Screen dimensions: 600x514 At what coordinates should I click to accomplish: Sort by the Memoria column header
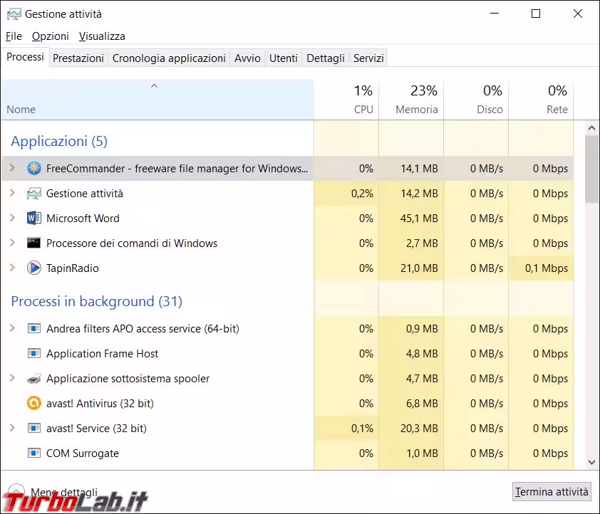pyautogui.click(x=411, y=100)
